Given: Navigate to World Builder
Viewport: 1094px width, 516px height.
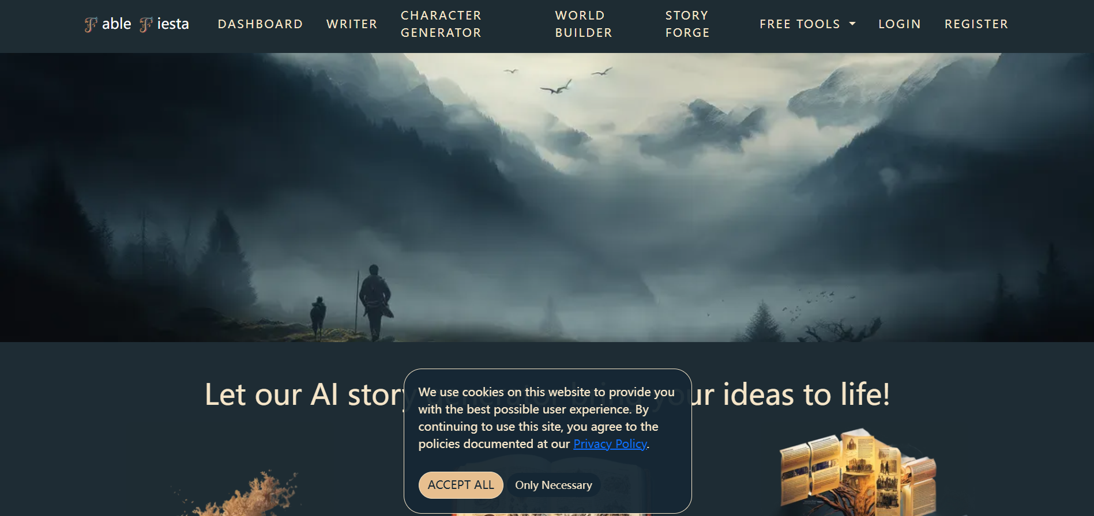Looking at the screenshot, I should (x=584, y=24).
